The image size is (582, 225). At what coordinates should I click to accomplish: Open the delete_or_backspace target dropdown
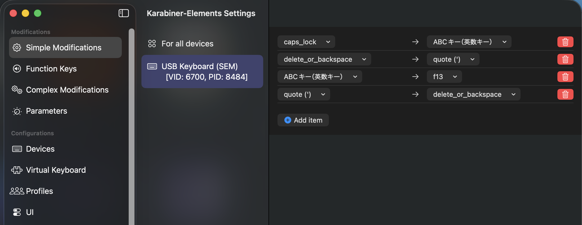click(474, 94)
